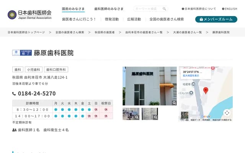Screen dimensions: 245x153
Task: Open 歯医者さんに行こう！ menu
Action: coord(79,19)
